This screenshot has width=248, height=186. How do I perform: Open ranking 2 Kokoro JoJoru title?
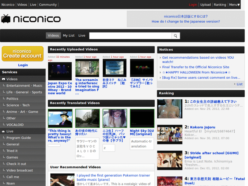coord(202,127)
